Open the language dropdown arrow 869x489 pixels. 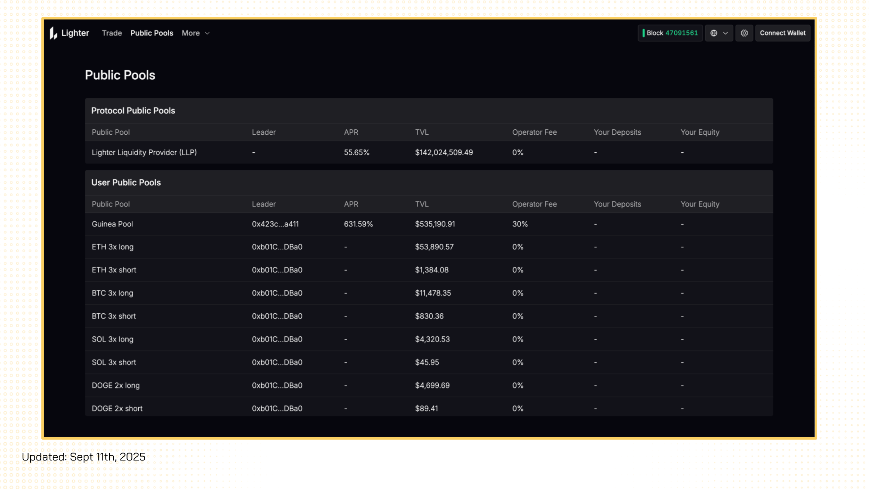click(x=725, y=33)
